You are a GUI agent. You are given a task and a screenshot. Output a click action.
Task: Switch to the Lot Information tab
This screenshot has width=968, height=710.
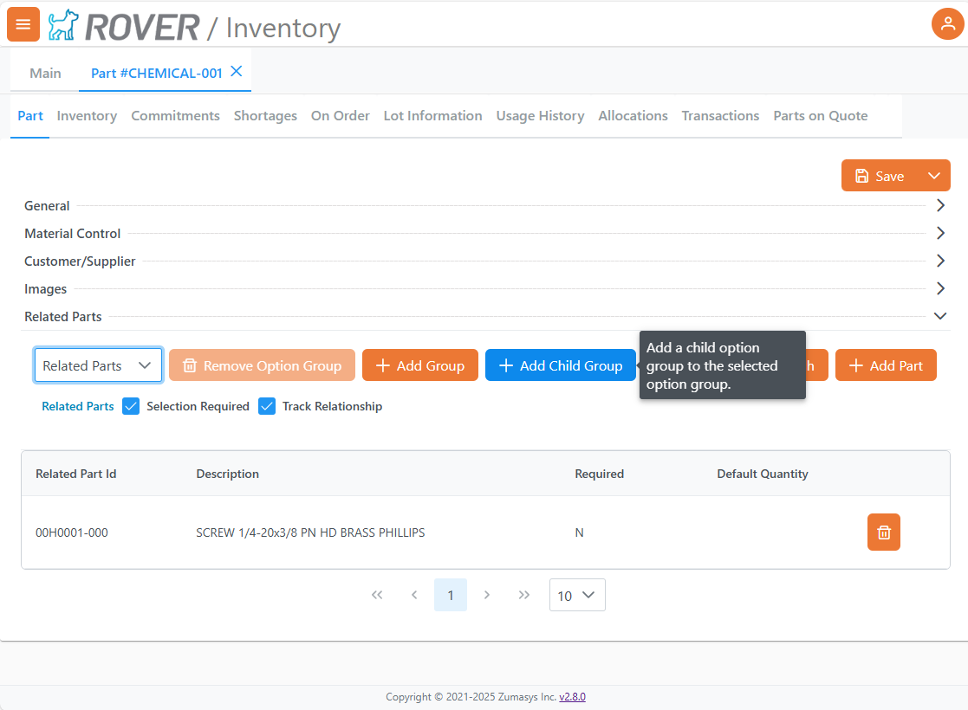[432, 116]
